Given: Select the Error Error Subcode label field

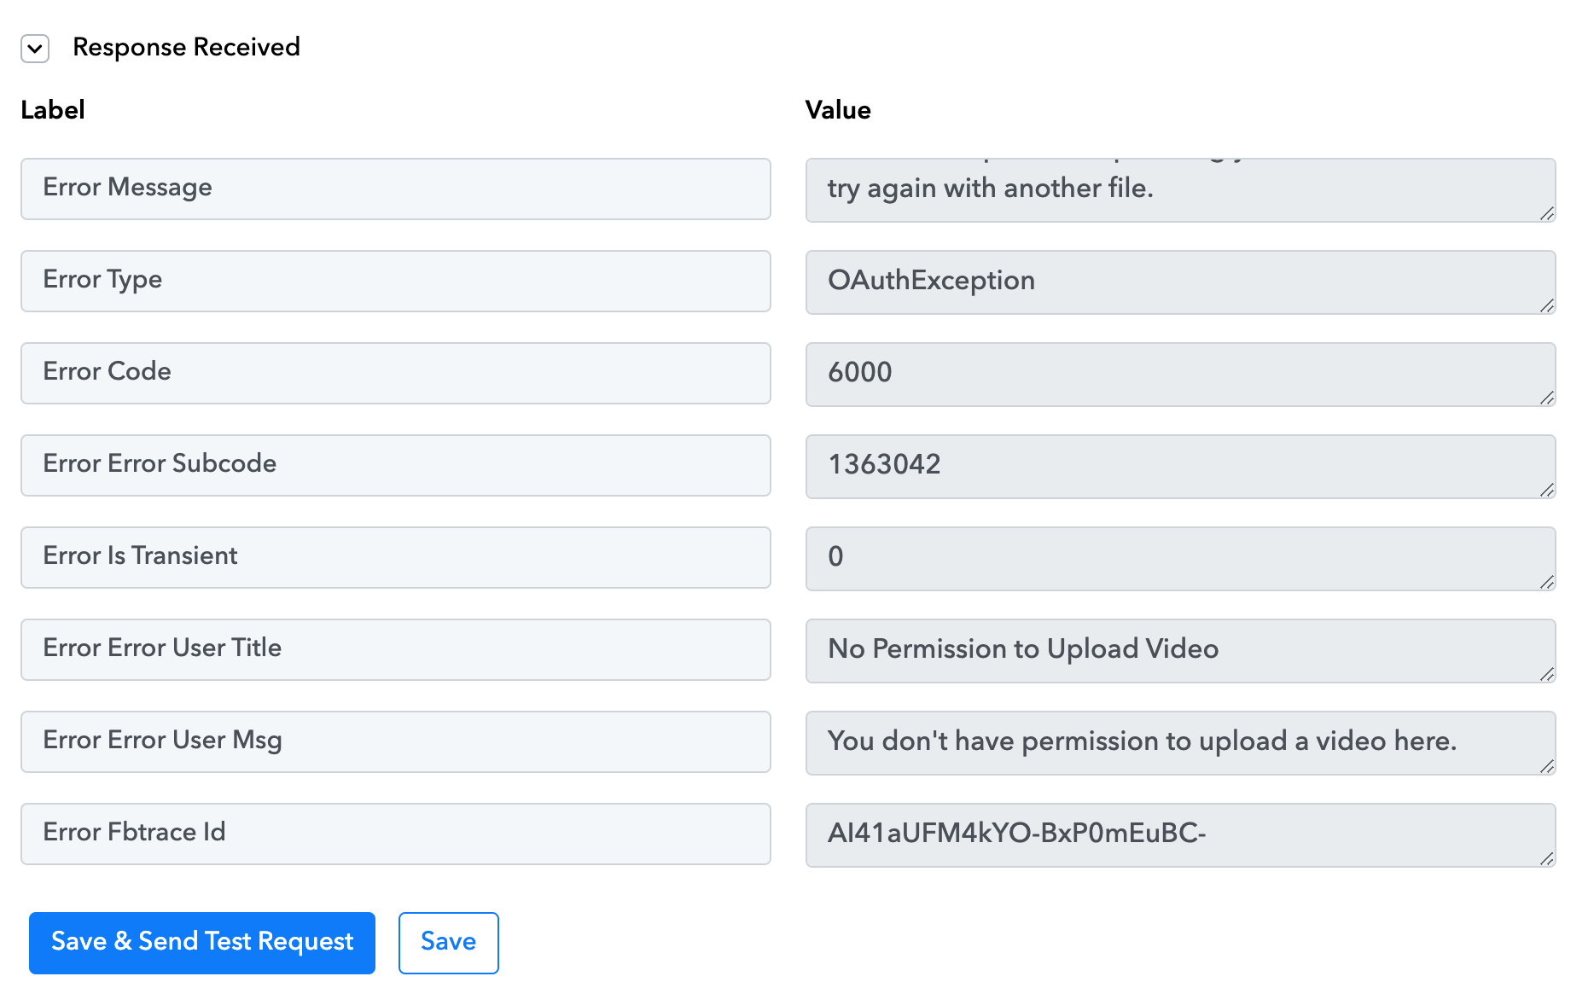Looking at the screenshot, I should pos(396,465).
